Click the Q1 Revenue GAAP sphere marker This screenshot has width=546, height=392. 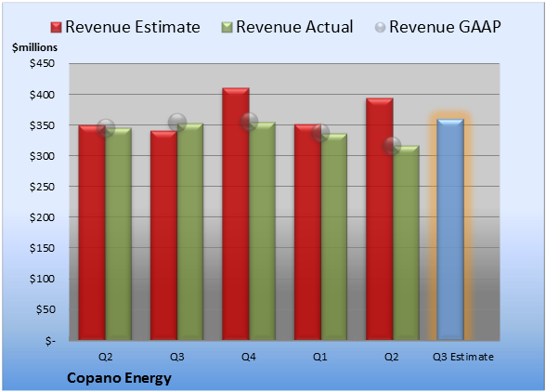point(320,133)
